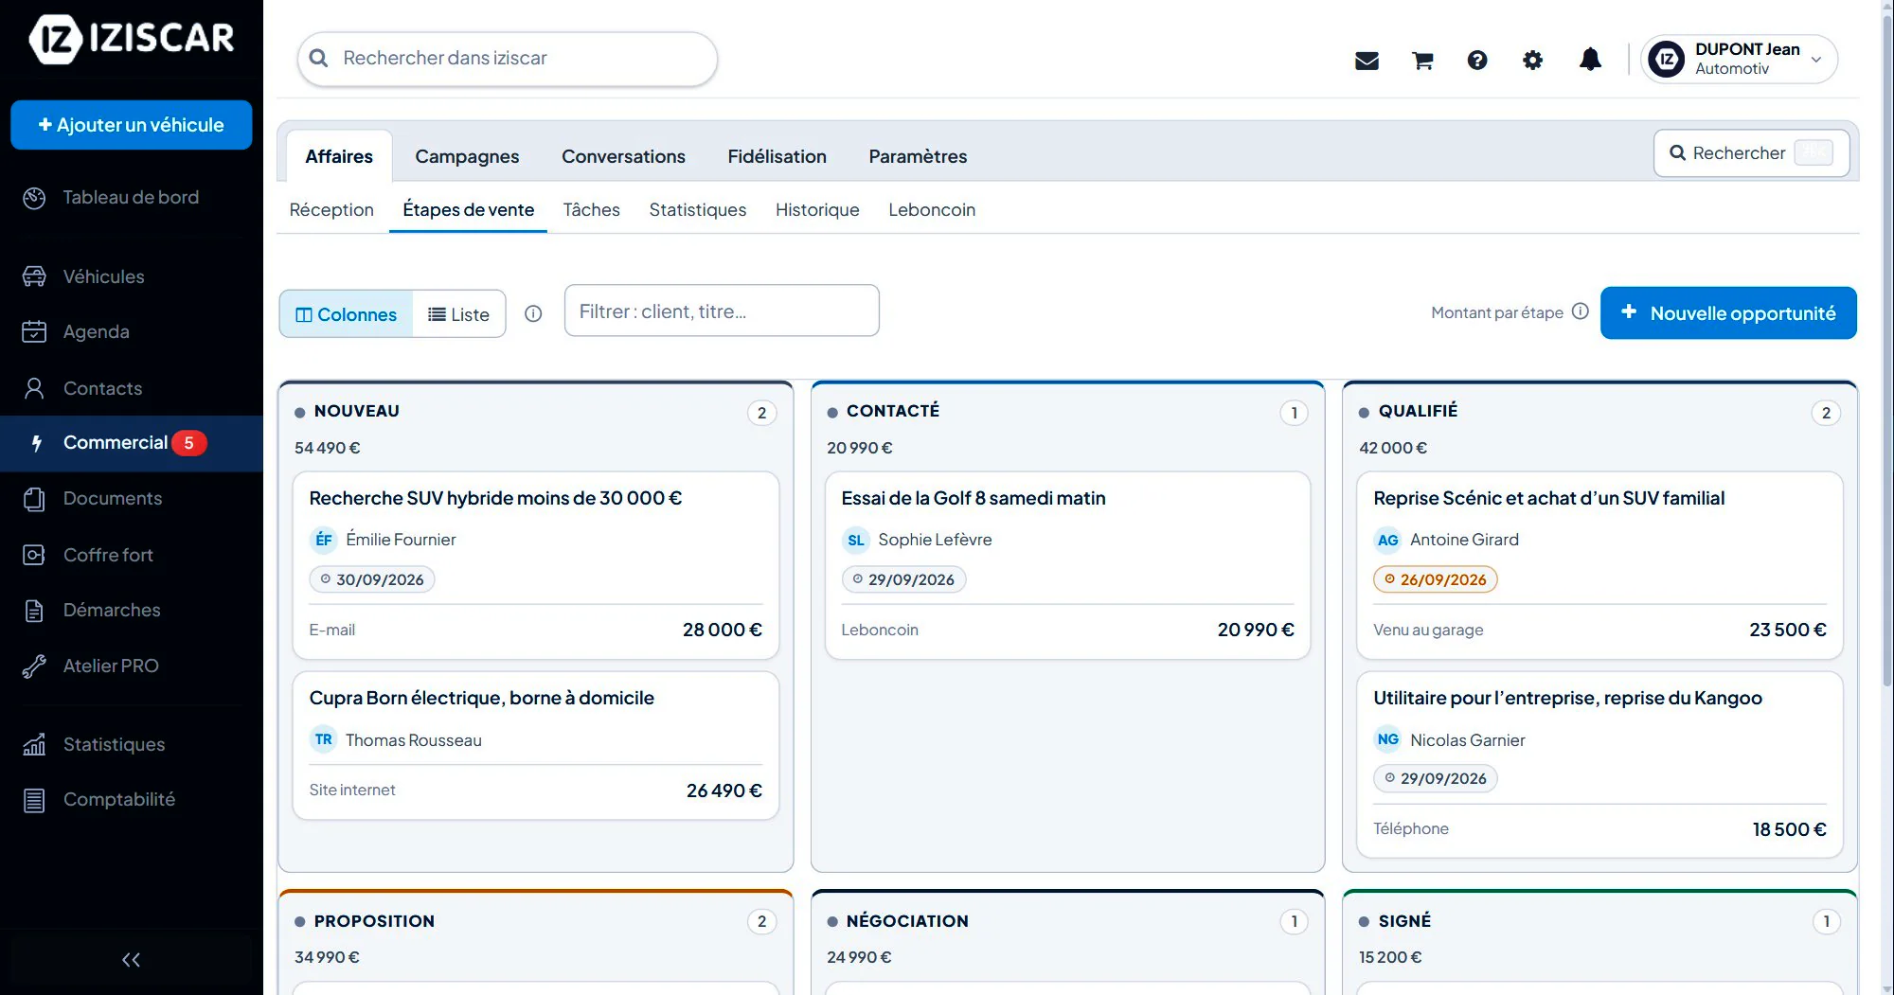Open the Fidélisation tab
Image resolution: width=1894 pixels, height=995 pixels.
pos(777,156)
